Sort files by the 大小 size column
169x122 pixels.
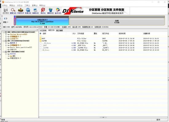(x=74, y=33)
